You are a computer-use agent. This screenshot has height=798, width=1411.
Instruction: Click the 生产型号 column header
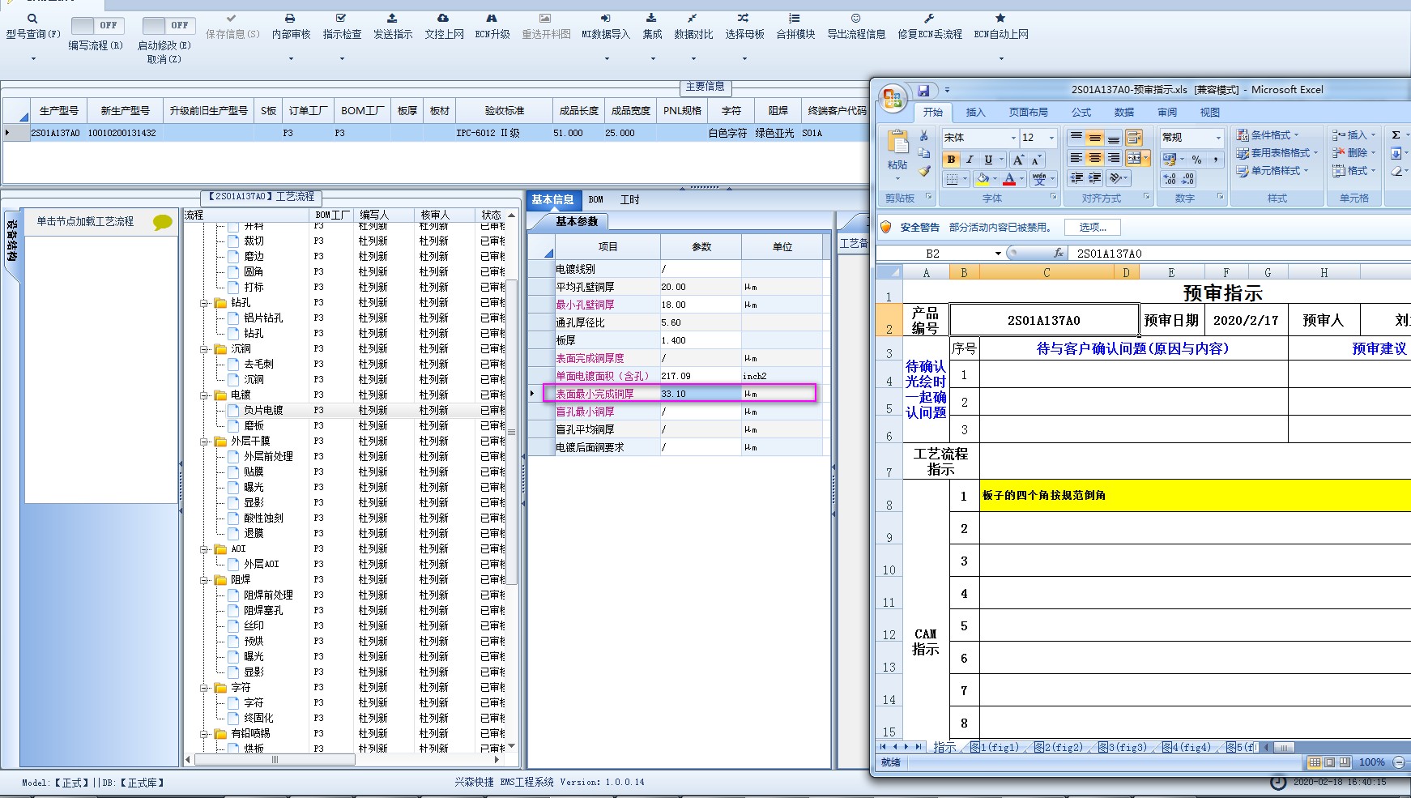tap(59, 111)
